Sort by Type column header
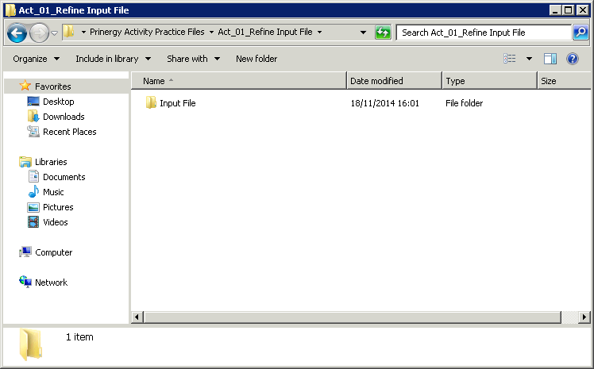This screenshot has height=369, width=594. tap(489, 81)
